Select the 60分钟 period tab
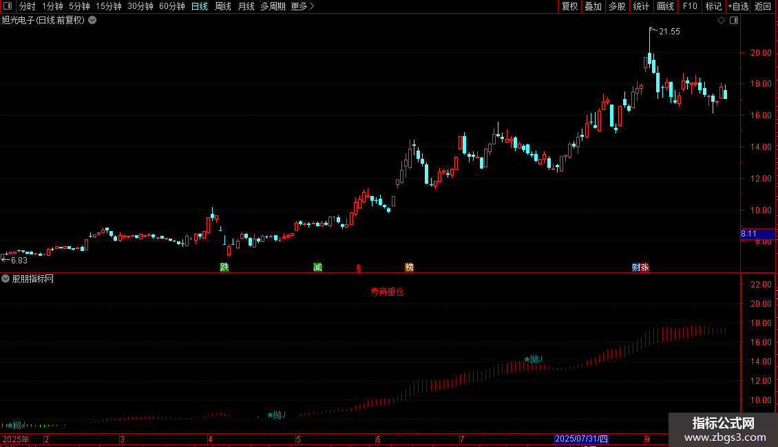 click(x=172, y=6)
